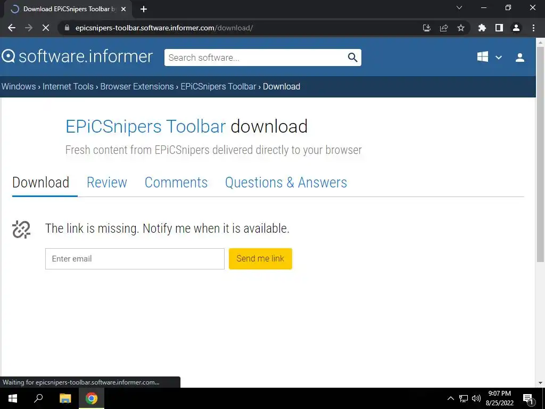This screenshot has height=409, width=545.
Task: Switch to the Comments tab
Action: [176, 183]
